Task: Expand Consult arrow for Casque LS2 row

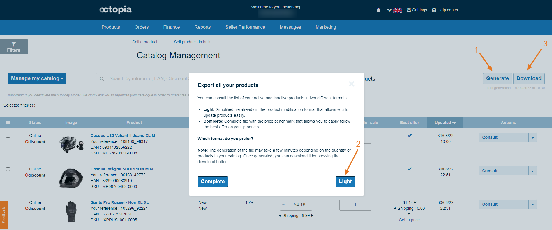Action: click(532, 138)
